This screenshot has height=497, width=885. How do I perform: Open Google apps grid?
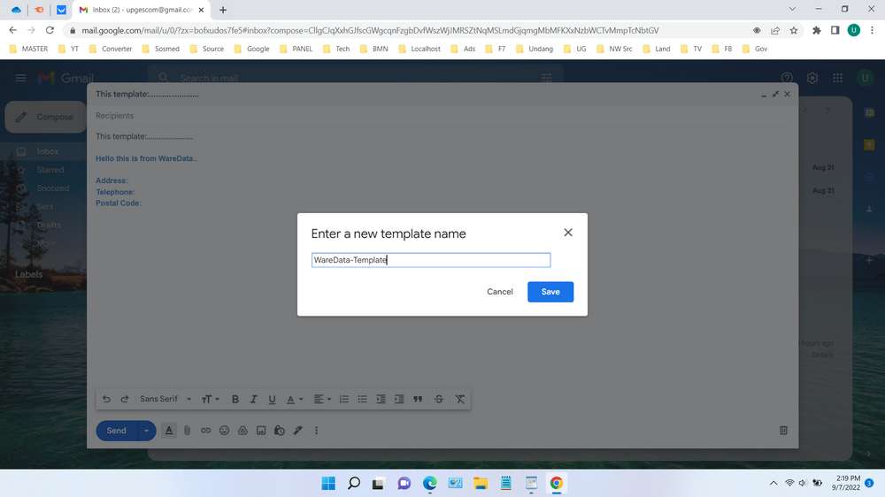pos(837,78)
